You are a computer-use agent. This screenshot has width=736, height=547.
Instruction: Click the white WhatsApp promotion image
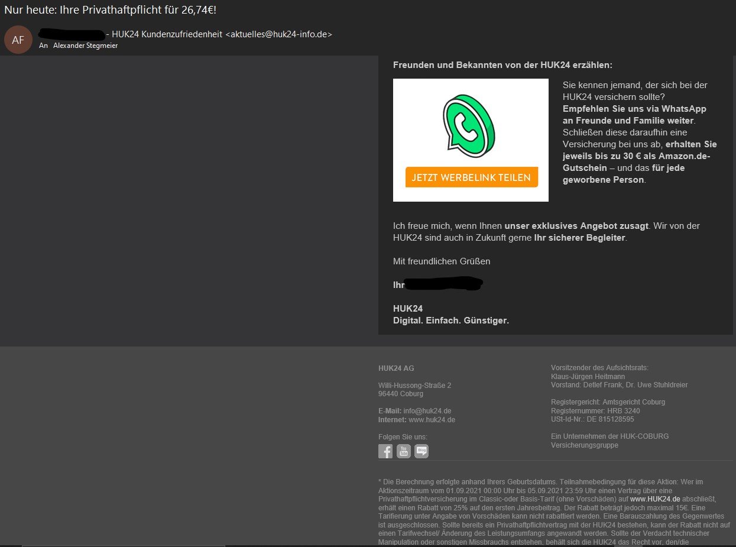click(x=471, y=140)
